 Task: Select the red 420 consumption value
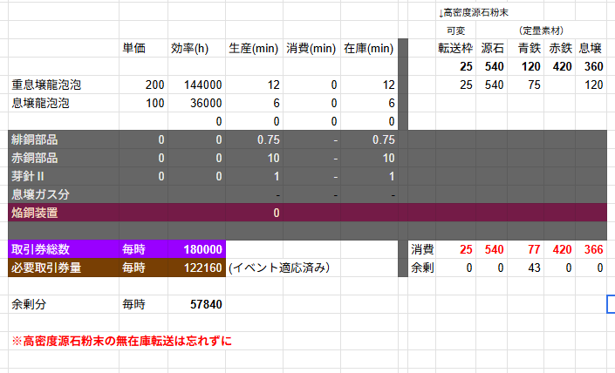click(x=560, y=249)
